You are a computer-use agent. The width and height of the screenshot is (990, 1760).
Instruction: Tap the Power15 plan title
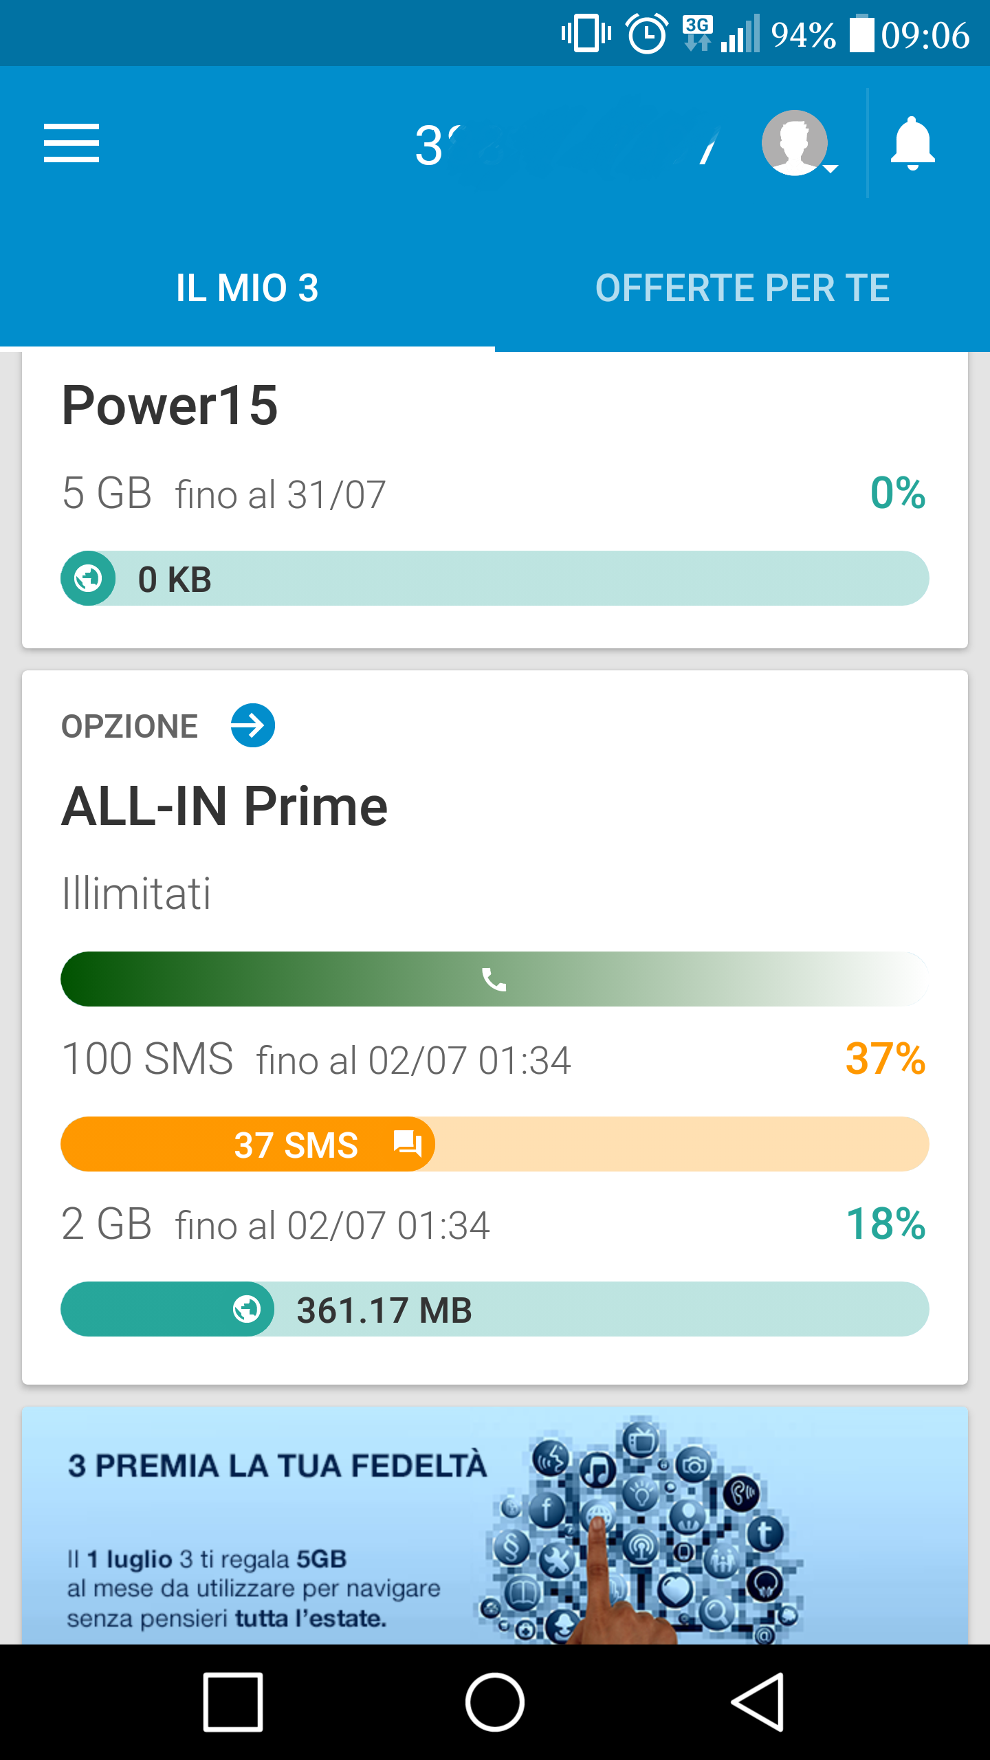click(x=170, y=406)
